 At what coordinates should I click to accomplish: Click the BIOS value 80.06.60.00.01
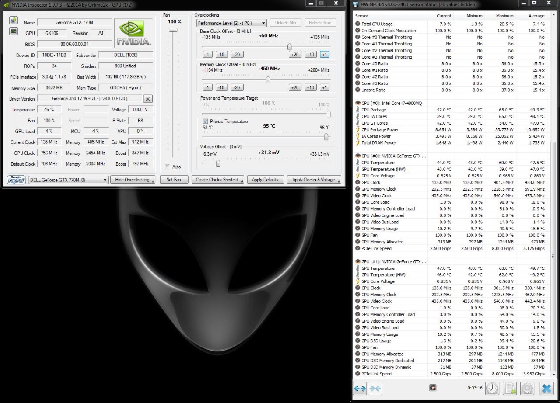pos(74,44)
